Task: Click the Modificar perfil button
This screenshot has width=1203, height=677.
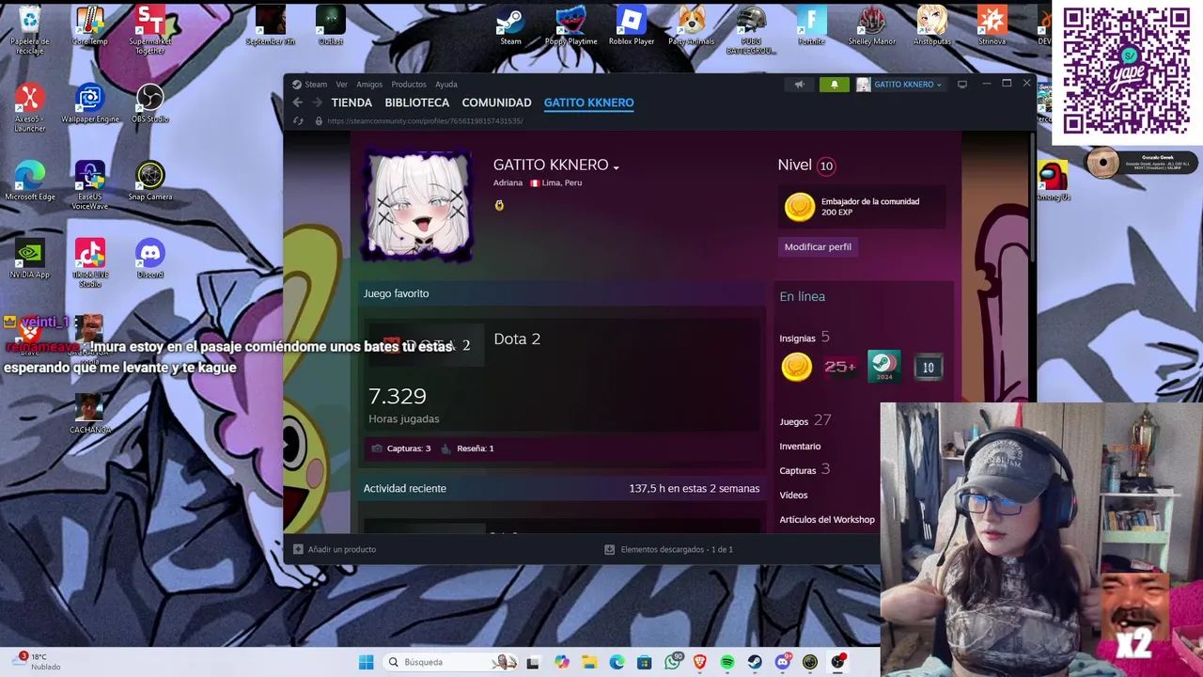Action: [x=818, y=246]
